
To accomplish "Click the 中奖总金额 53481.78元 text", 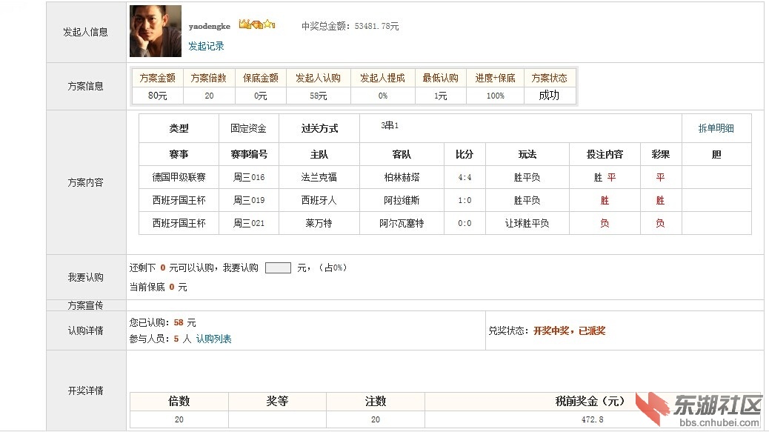I will point(350,26).
